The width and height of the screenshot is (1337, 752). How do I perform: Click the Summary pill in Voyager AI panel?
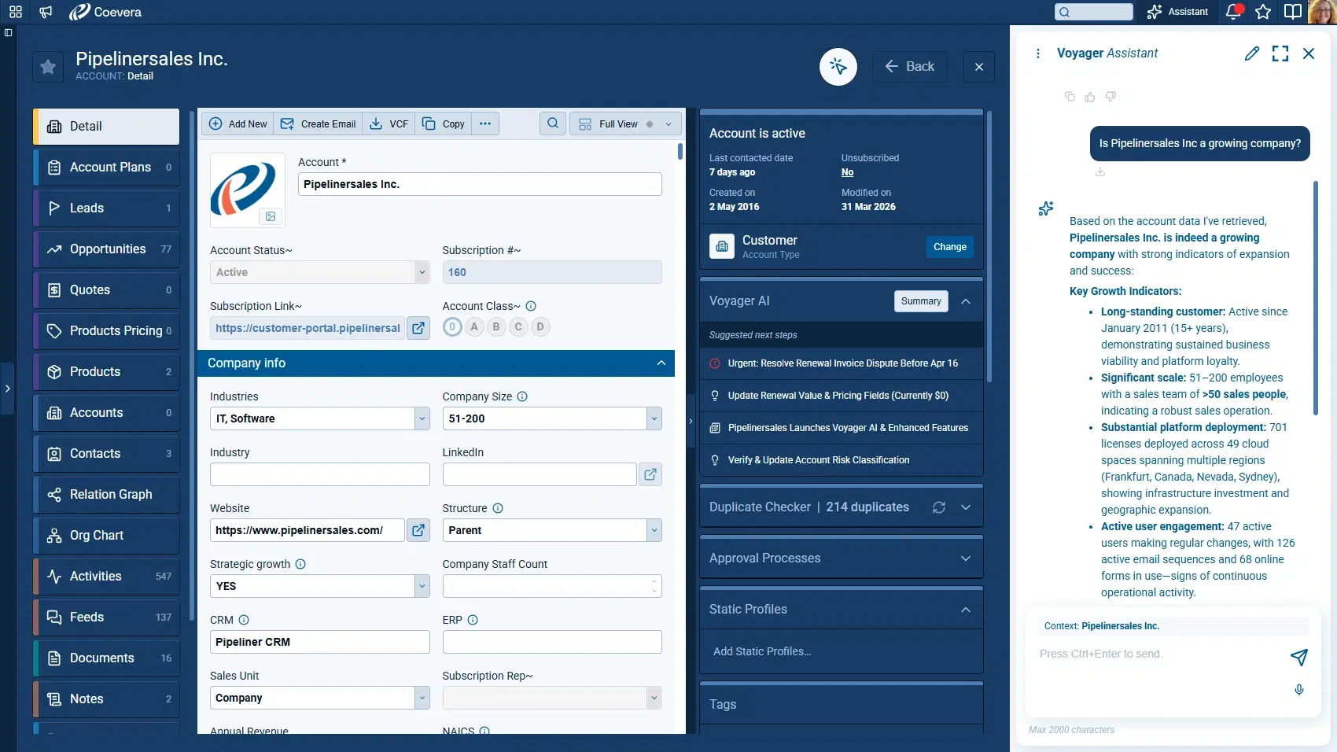point(920,300)
